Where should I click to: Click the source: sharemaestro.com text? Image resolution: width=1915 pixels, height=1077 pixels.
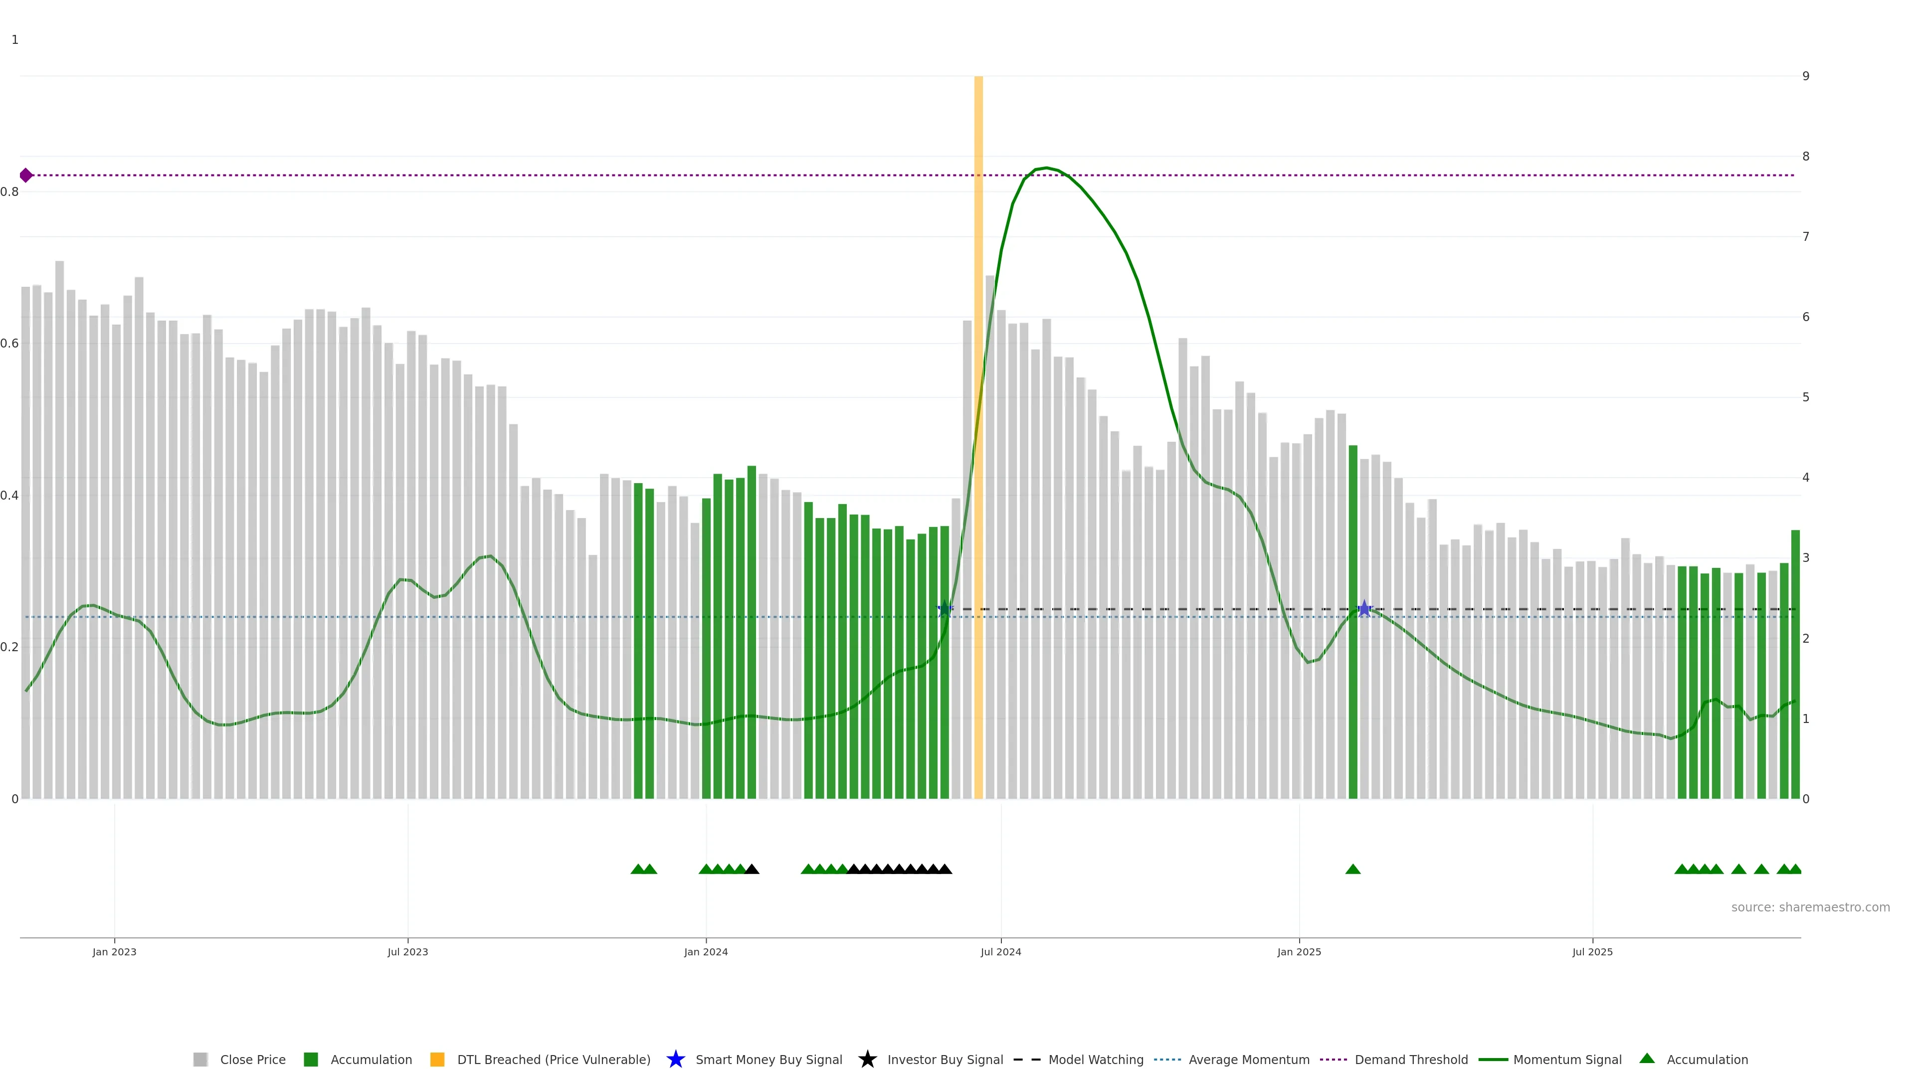point(1810,907)
